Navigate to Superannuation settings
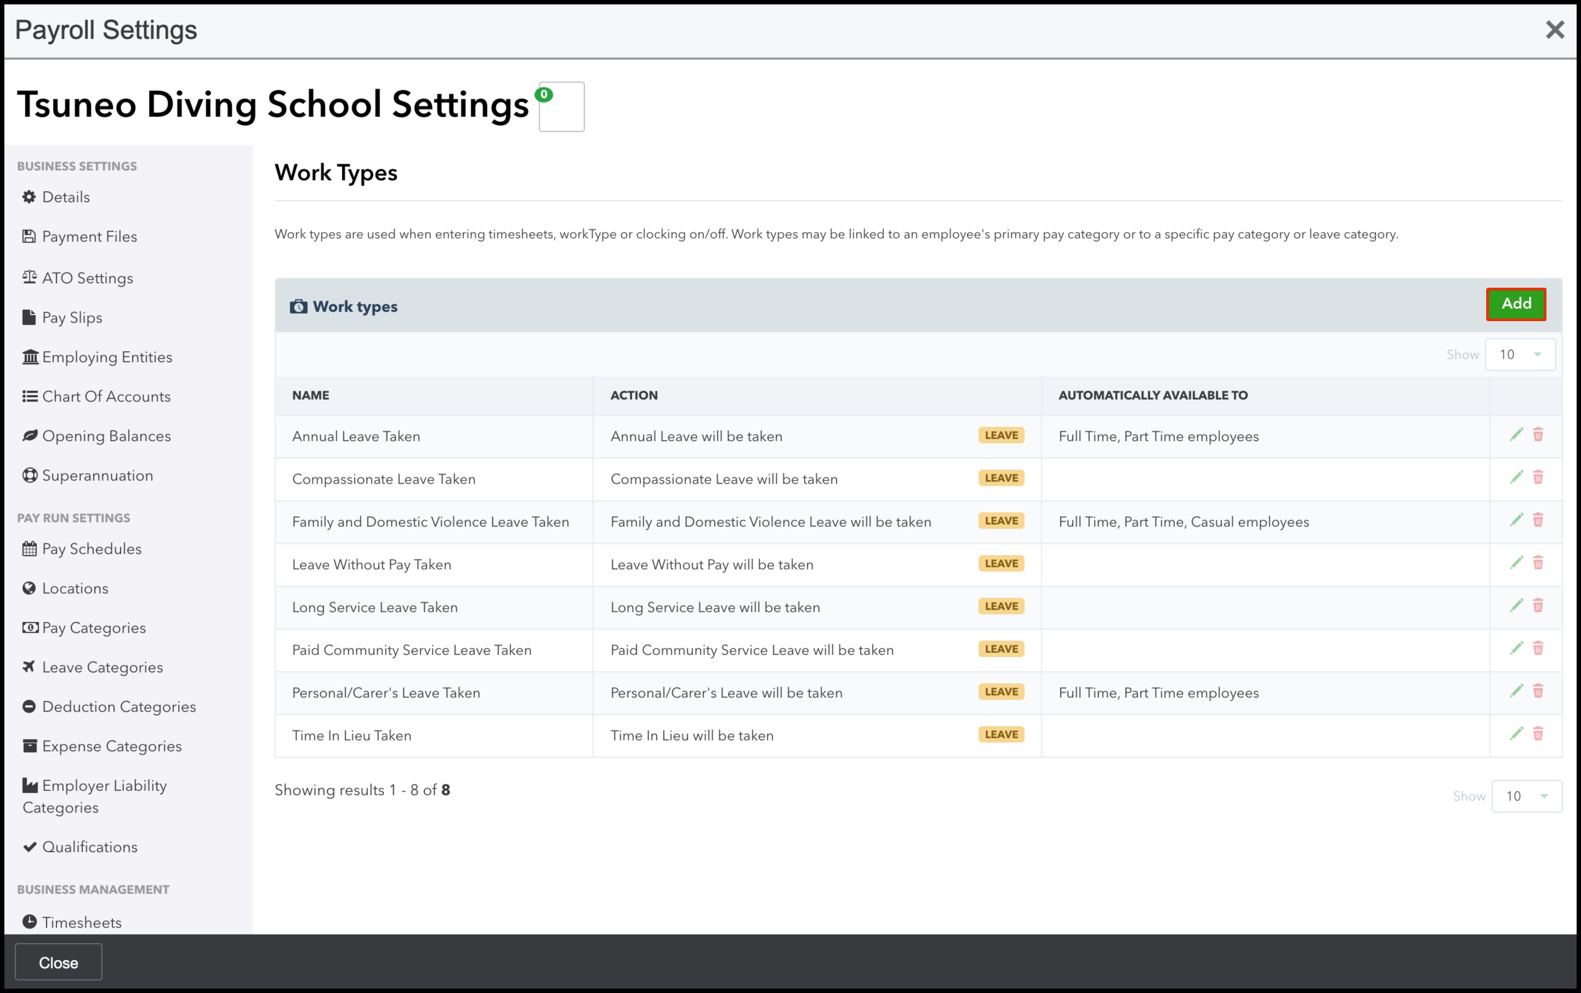Image resolution: width=1581 pixels, height=993 pixels. click(97, 476)
